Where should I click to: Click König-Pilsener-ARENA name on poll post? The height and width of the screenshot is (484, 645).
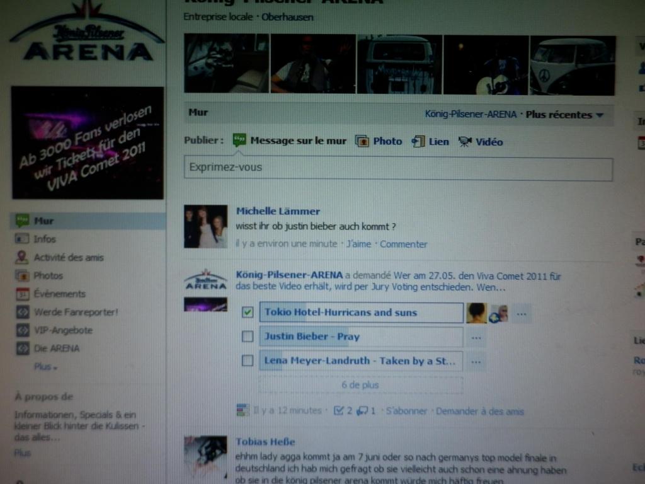[289, 275]
